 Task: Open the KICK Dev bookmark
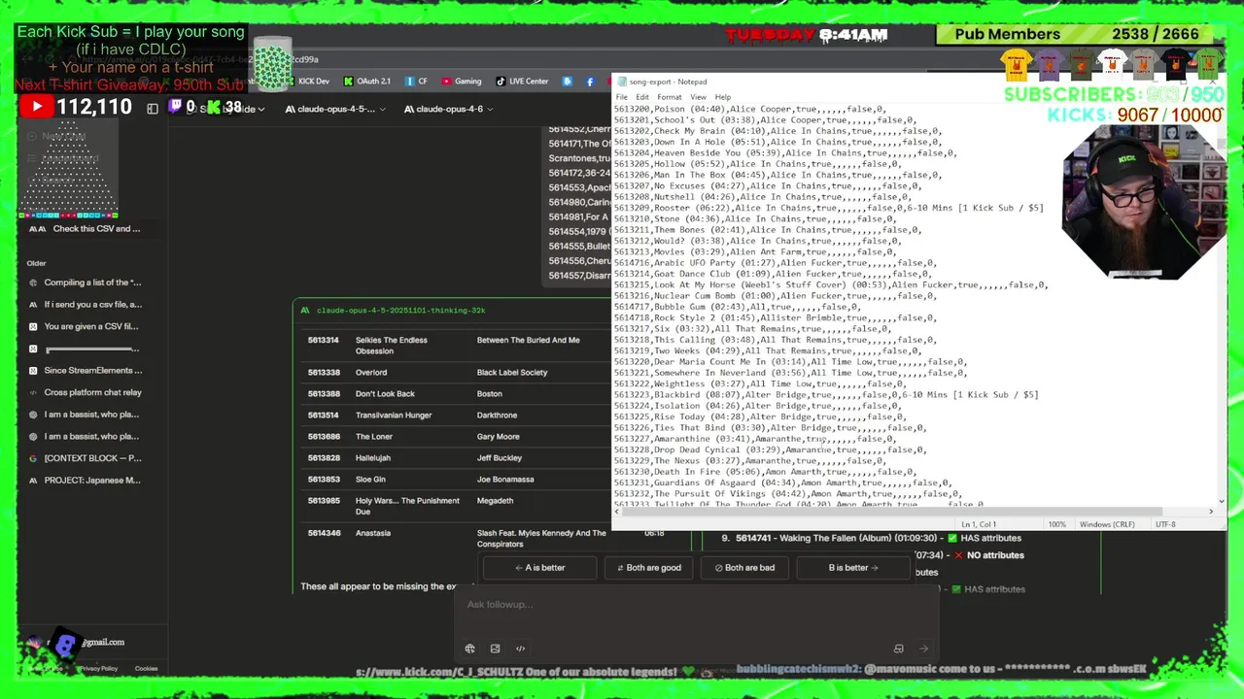pos(306,82)
